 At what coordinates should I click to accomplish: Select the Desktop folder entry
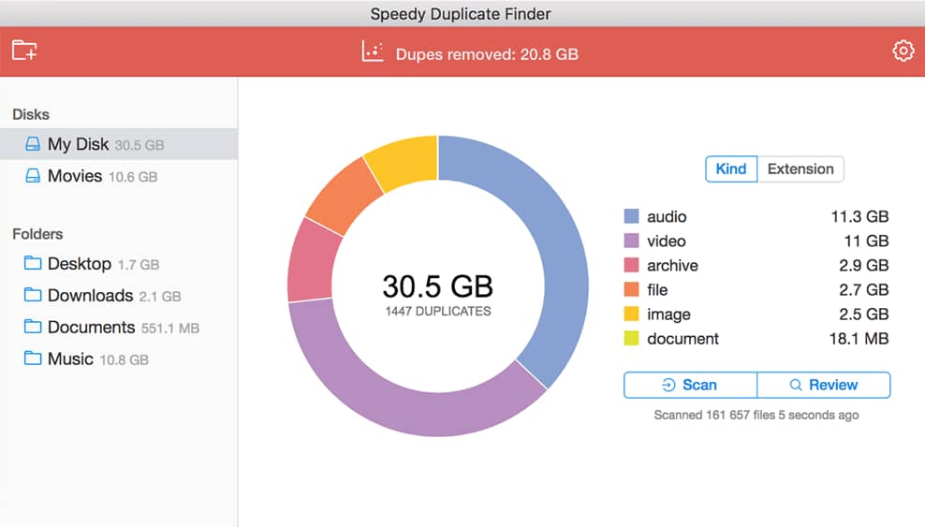(x=119, y=264)
